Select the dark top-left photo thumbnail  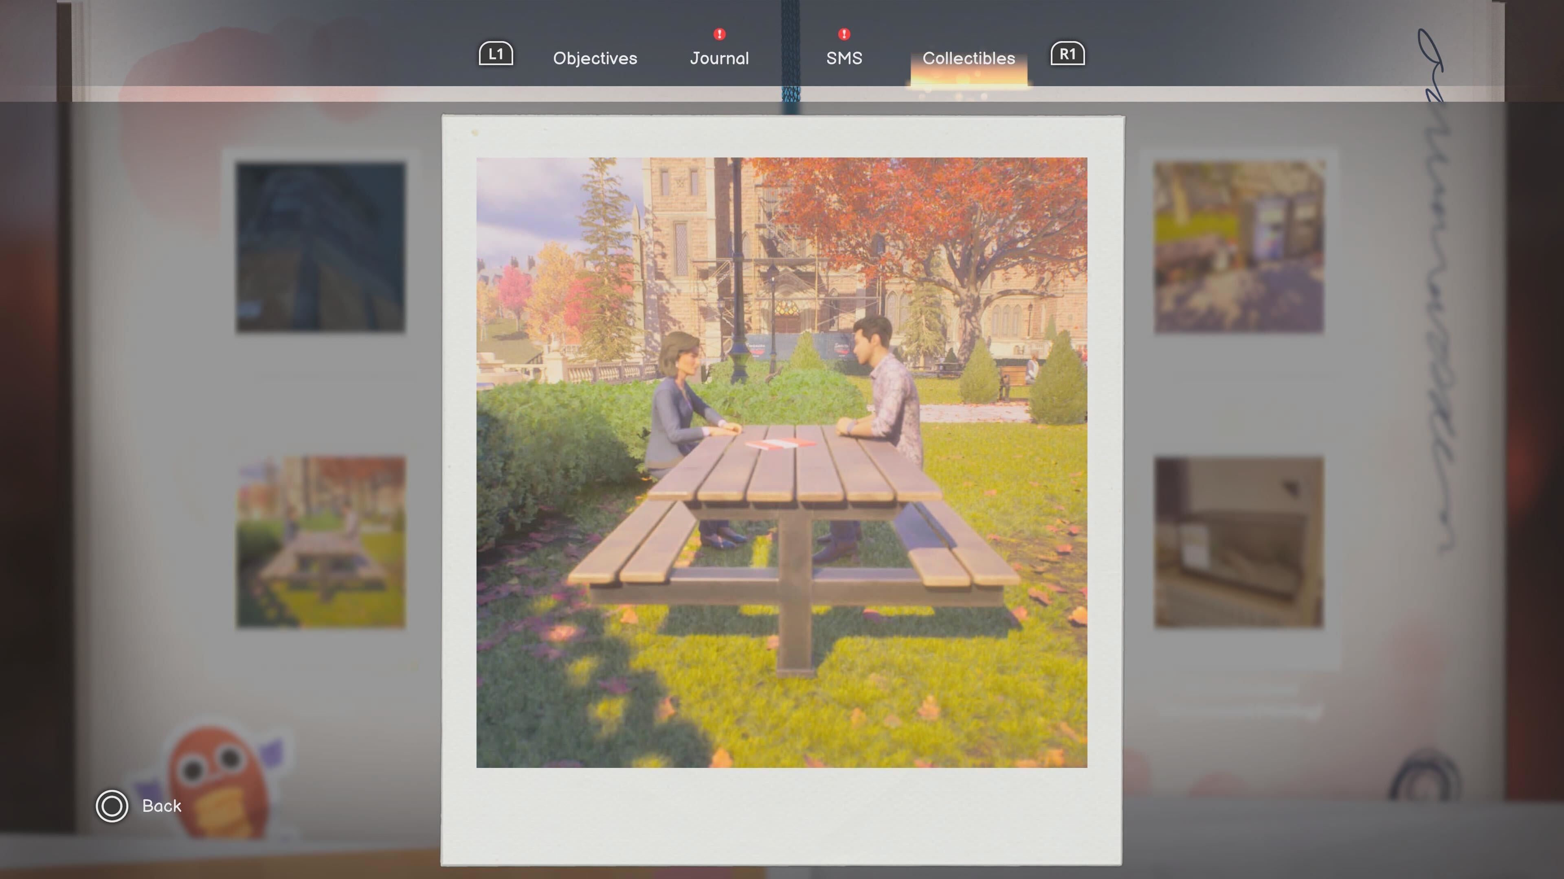point(321,247)
